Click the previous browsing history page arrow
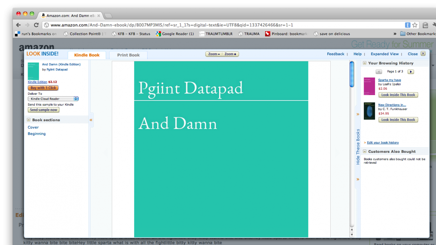The width and height of the screenshot is (436, 245). (379, 72)
